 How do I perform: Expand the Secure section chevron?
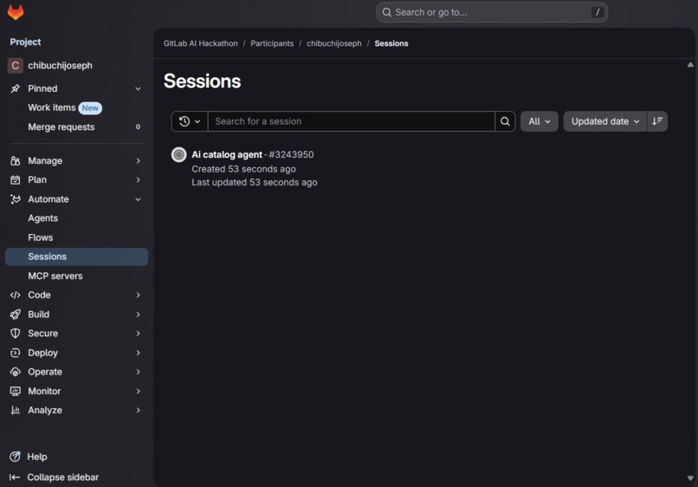pyautogui.click(x=138, y=334)
